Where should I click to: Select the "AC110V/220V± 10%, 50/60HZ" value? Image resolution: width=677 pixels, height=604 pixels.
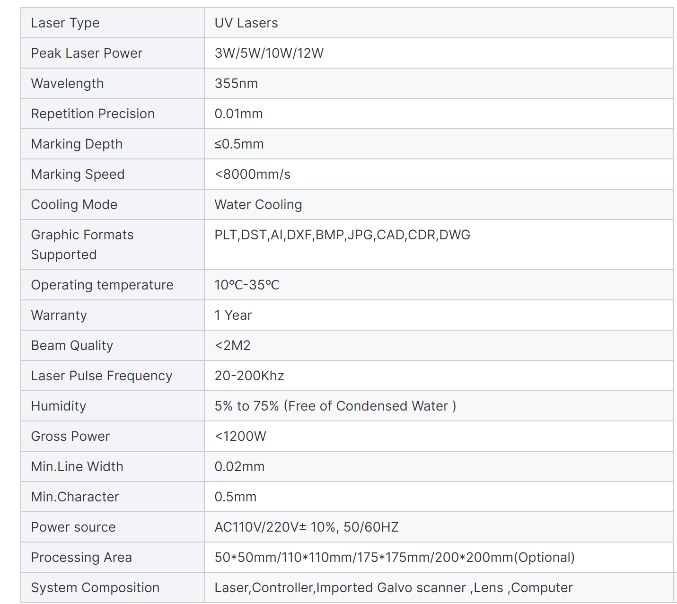click(x=307, y=527)
